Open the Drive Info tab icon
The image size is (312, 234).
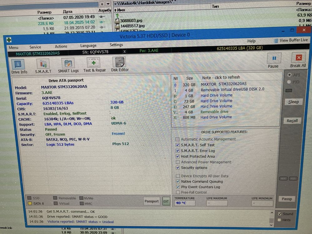[18, 65]
